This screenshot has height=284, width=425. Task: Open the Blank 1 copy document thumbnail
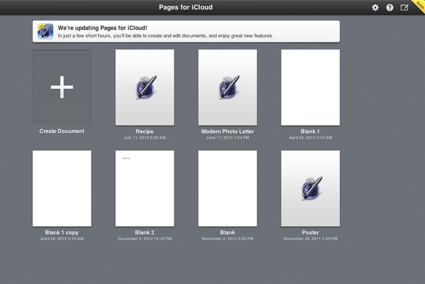(x=62, y=189)
